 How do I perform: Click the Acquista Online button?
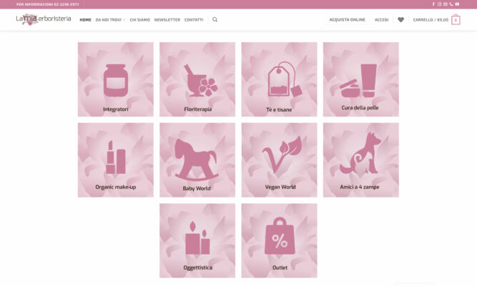tap(347, 19)
